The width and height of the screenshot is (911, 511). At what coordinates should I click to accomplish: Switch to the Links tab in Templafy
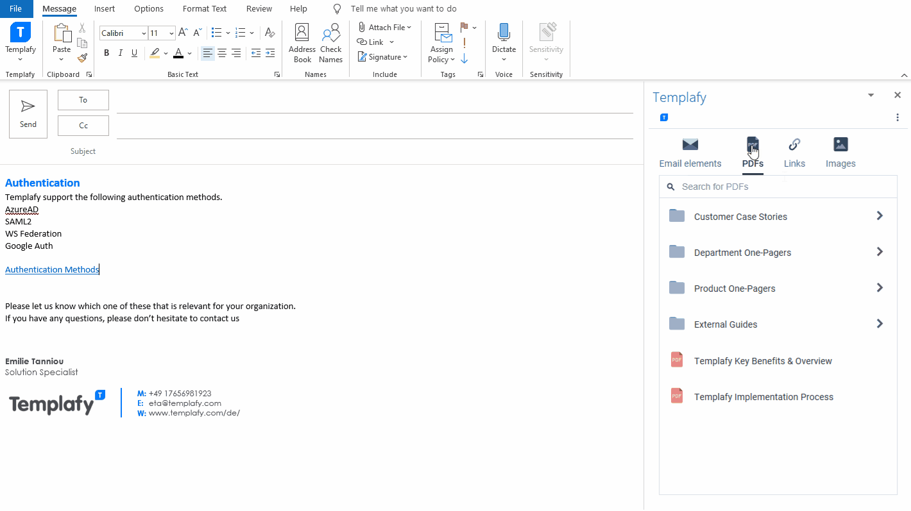pyautogui.click(x=794, y=153)
